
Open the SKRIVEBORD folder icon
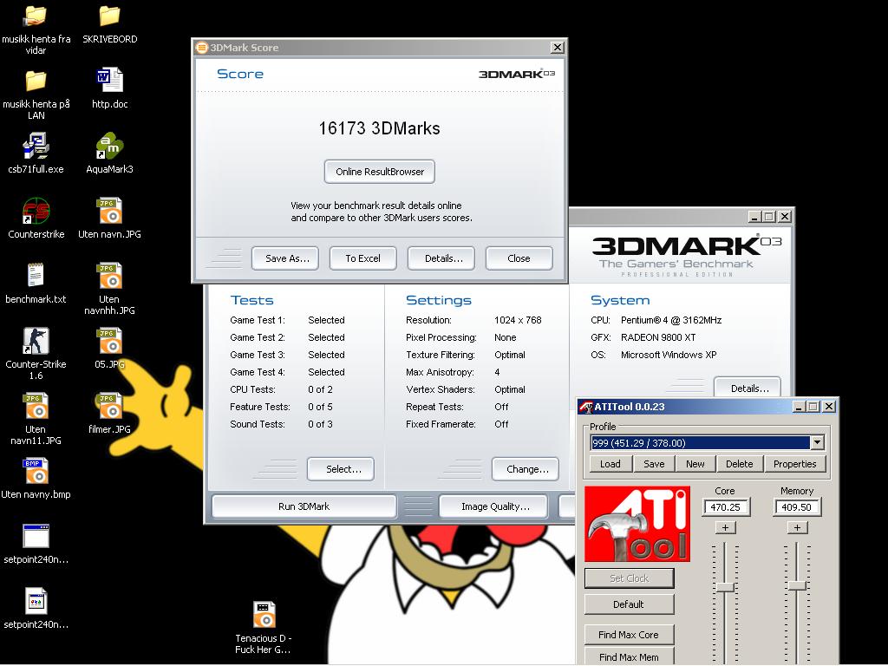[x=109, y=17]
